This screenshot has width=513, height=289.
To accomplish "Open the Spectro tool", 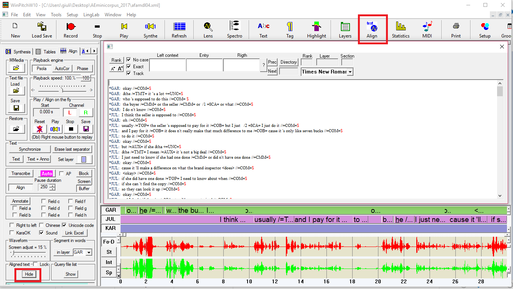I will (234, 30).
